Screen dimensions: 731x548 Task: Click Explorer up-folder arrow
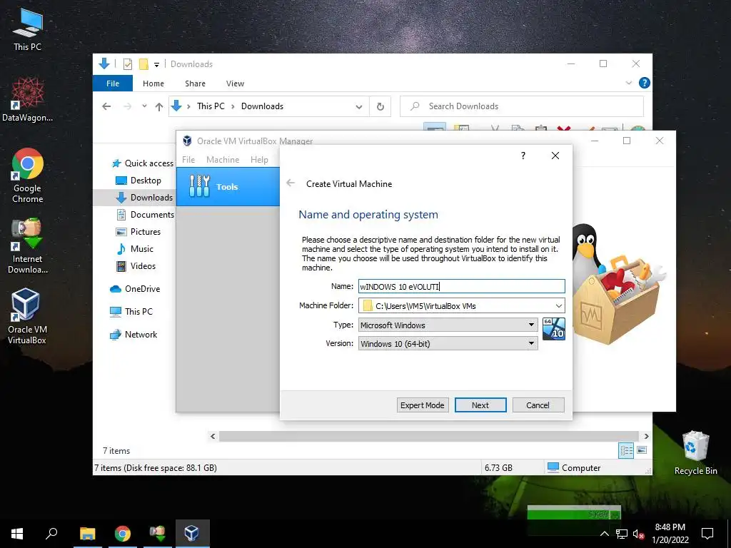[159, 106]
